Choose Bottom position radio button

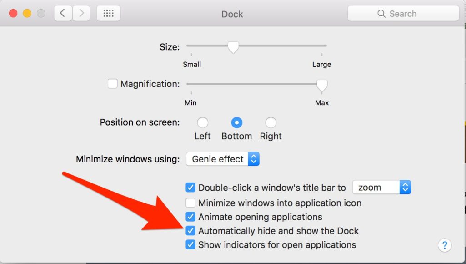click(237, 122)
